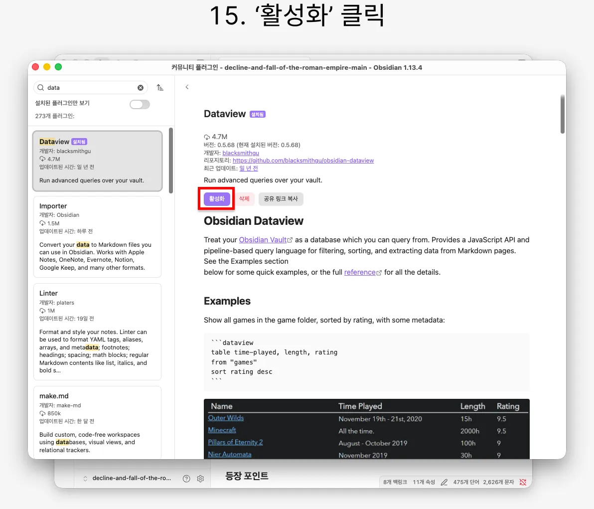Clear the plugin search field text
Image resolution: width=594 pixels, height=509 pixels.
tap(140, 88)
